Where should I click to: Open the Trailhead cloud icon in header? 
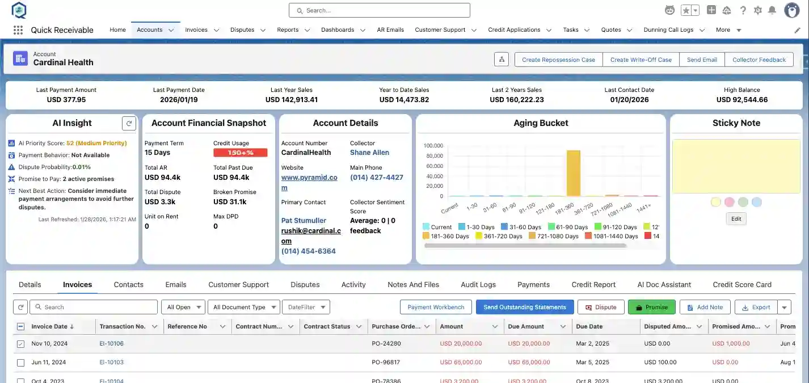coord(727,10)
